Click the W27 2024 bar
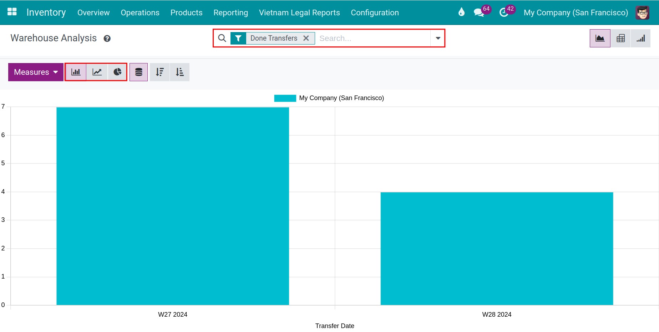This screenshot has height=332, width=659. point(173,206)
